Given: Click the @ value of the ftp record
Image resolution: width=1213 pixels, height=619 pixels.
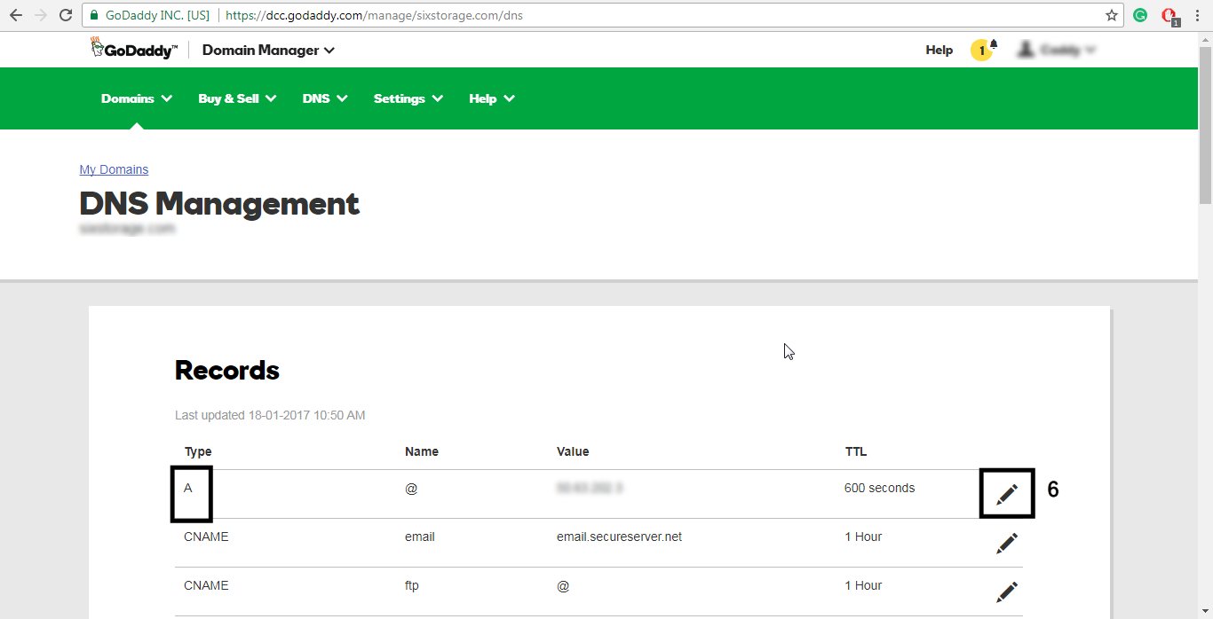Looking at the screenshot, I should 563,585.
